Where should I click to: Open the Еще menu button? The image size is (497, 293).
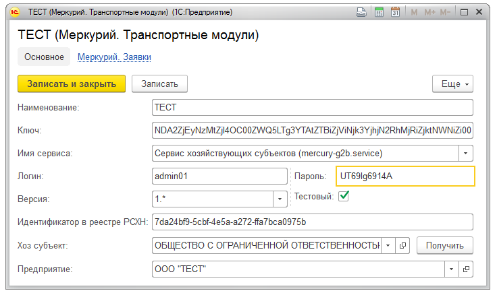tap(452, 84)
